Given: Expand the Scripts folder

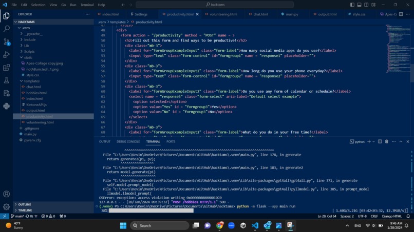Looking at the screenshot, I should pyautogui.click(x=53, y=51).
